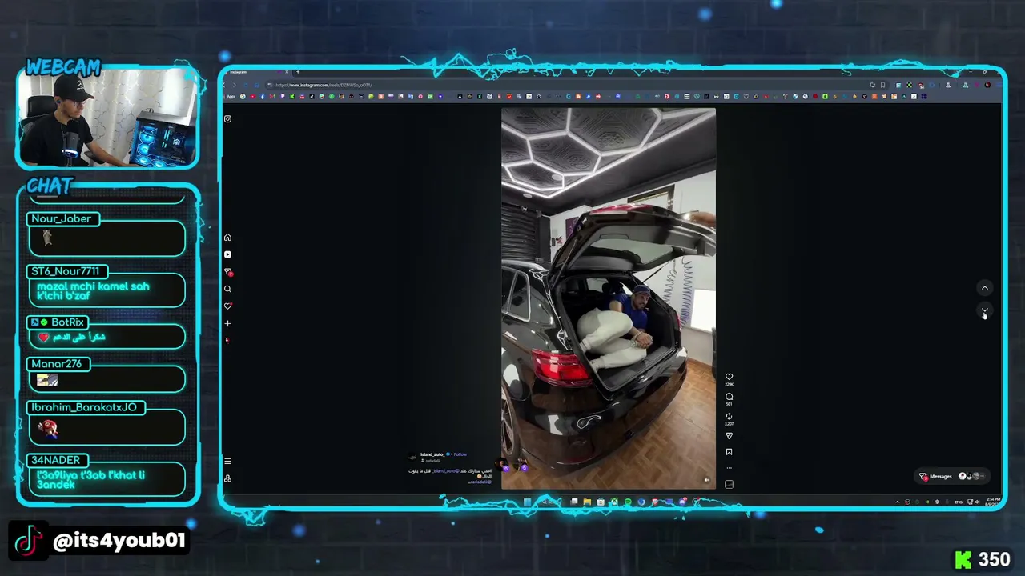Like the reel with the heart icon

point(729,376)
